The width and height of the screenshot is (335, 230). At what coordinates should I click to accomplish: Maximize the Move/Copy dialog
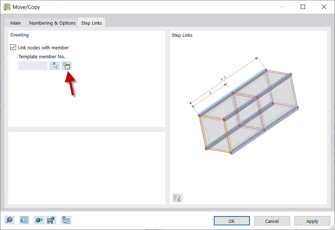click(x=303, y=7)
